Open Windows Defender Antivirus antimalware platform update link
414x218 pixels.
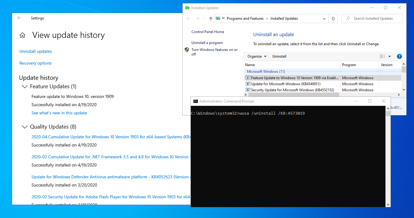point(111,177)
